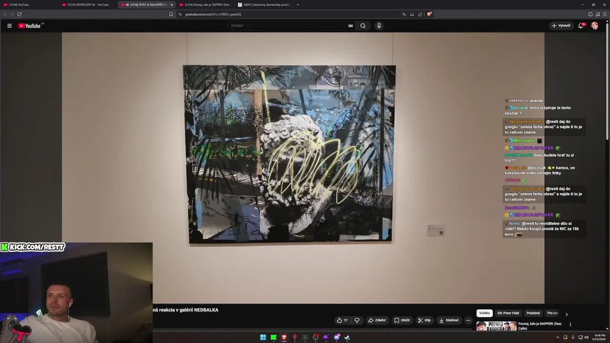610x343 pixels.
Task: Open the on-screen keyboard in search box
Action: coord(351,26)
